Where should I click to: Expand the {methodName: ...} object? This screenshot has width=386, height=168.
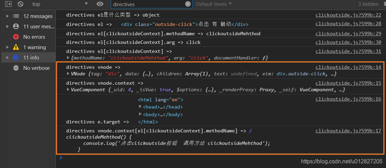tap(68, 58)
